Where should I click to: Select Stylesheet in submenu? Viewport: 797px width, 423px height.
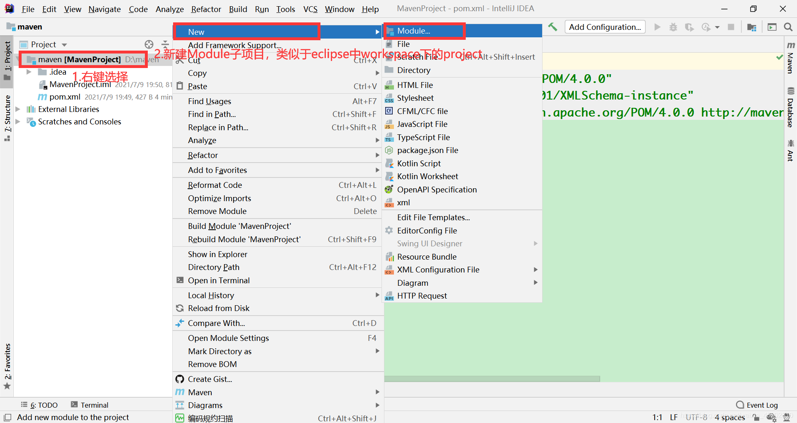pos(462,98)
